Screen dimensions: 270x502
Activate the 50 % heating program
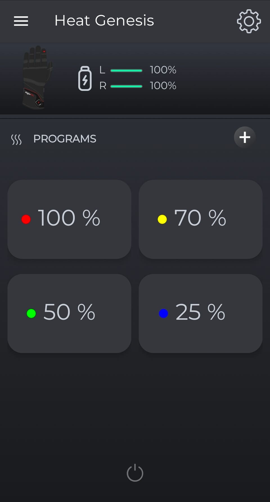pyautogui.click(x=69, y=313)
